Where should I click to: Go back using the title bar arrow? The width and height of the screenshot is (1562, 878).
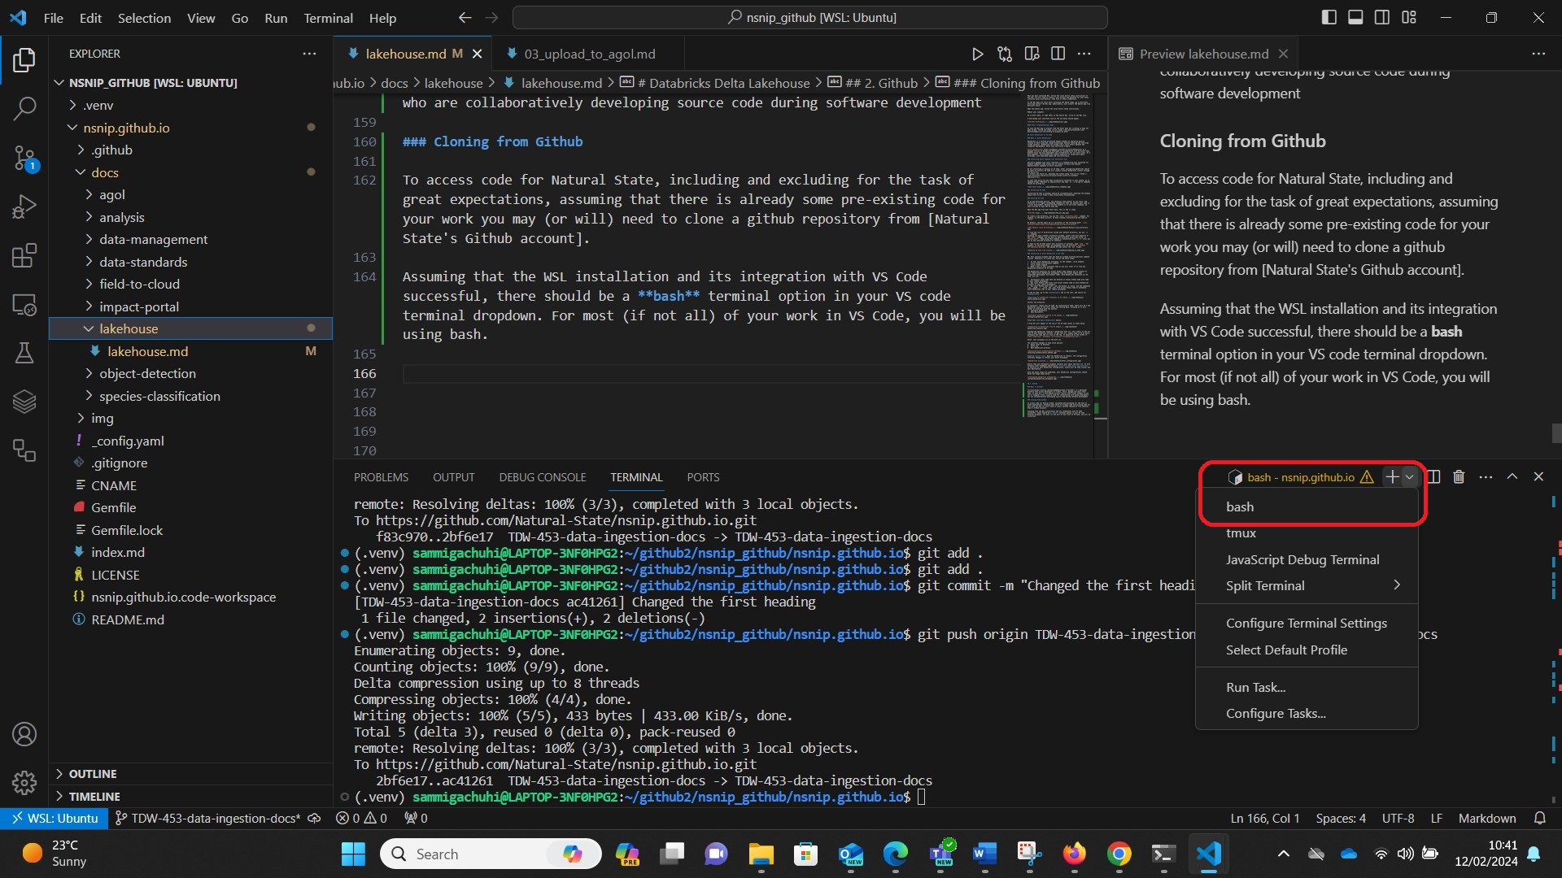pyautogui.click(x=465, y=17)
